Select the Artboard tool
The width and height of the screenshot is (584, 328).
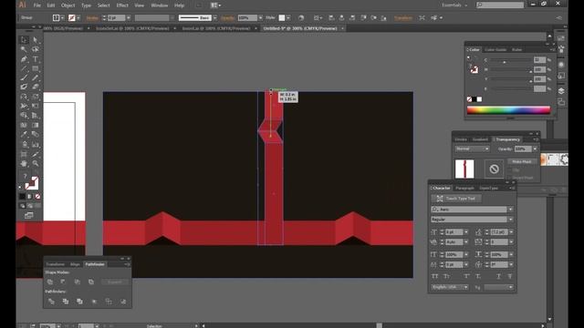coord(25,154)
